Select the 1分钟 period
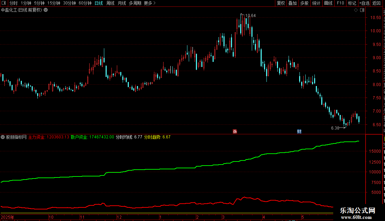This screenshot has width=385, height=221. pos(26,3)
